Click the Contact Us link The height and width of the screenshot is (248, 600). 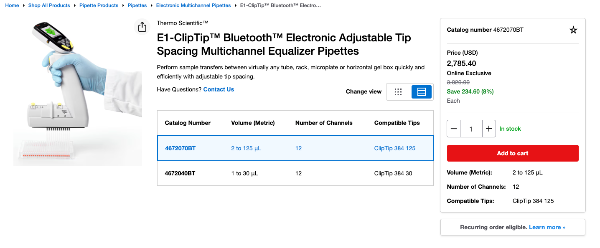pos(219,89)
